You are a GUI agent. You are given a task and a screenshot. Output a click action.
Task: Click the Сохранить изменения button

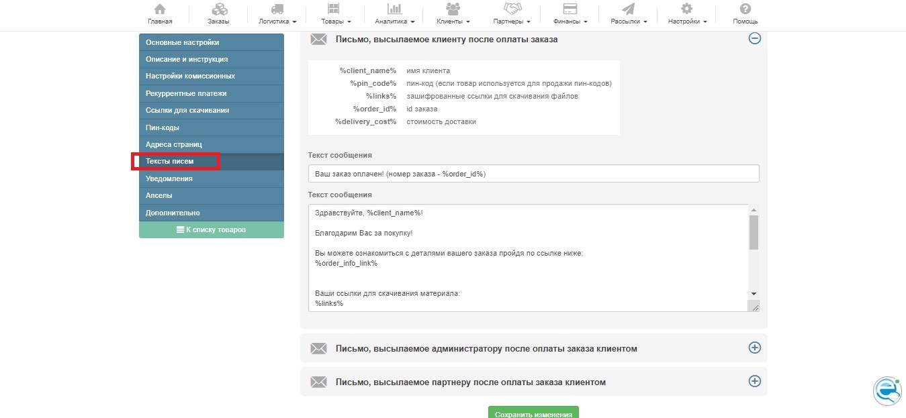pos(533,413)
